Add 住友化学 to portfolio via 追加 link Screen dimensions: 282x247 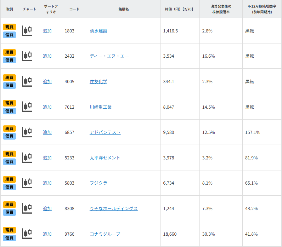pos(47,82)
